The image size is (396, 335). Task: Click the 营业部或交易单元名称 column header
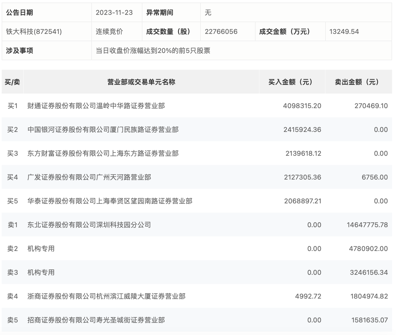tap(141, 82)
